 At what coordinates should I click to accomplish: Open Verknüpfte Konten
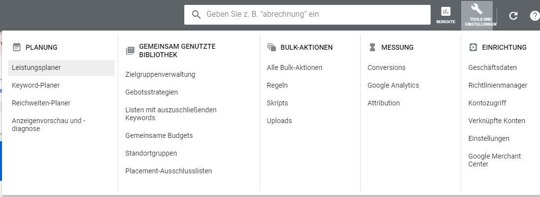coord(497,121)
